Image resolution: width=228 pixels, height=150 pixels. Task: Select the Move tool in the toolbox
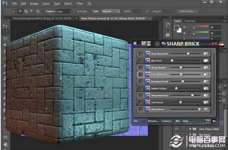click(x=5, y=26)
